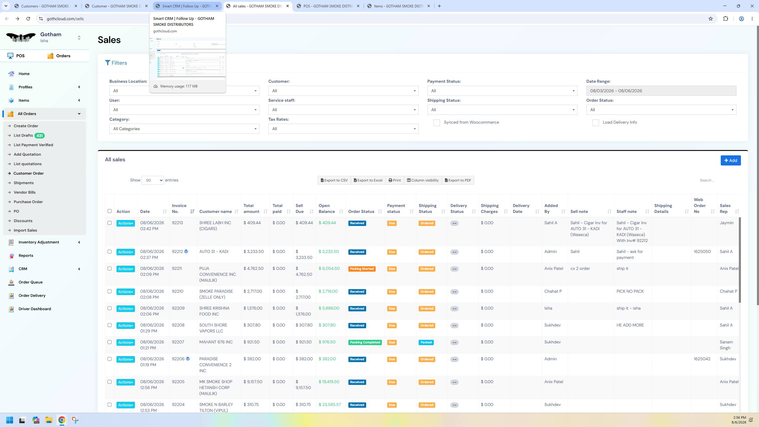The height and width of the screenshot is (427, 759).
Task: Click the Filters funnel icon
Action: [x=108, y=63]
